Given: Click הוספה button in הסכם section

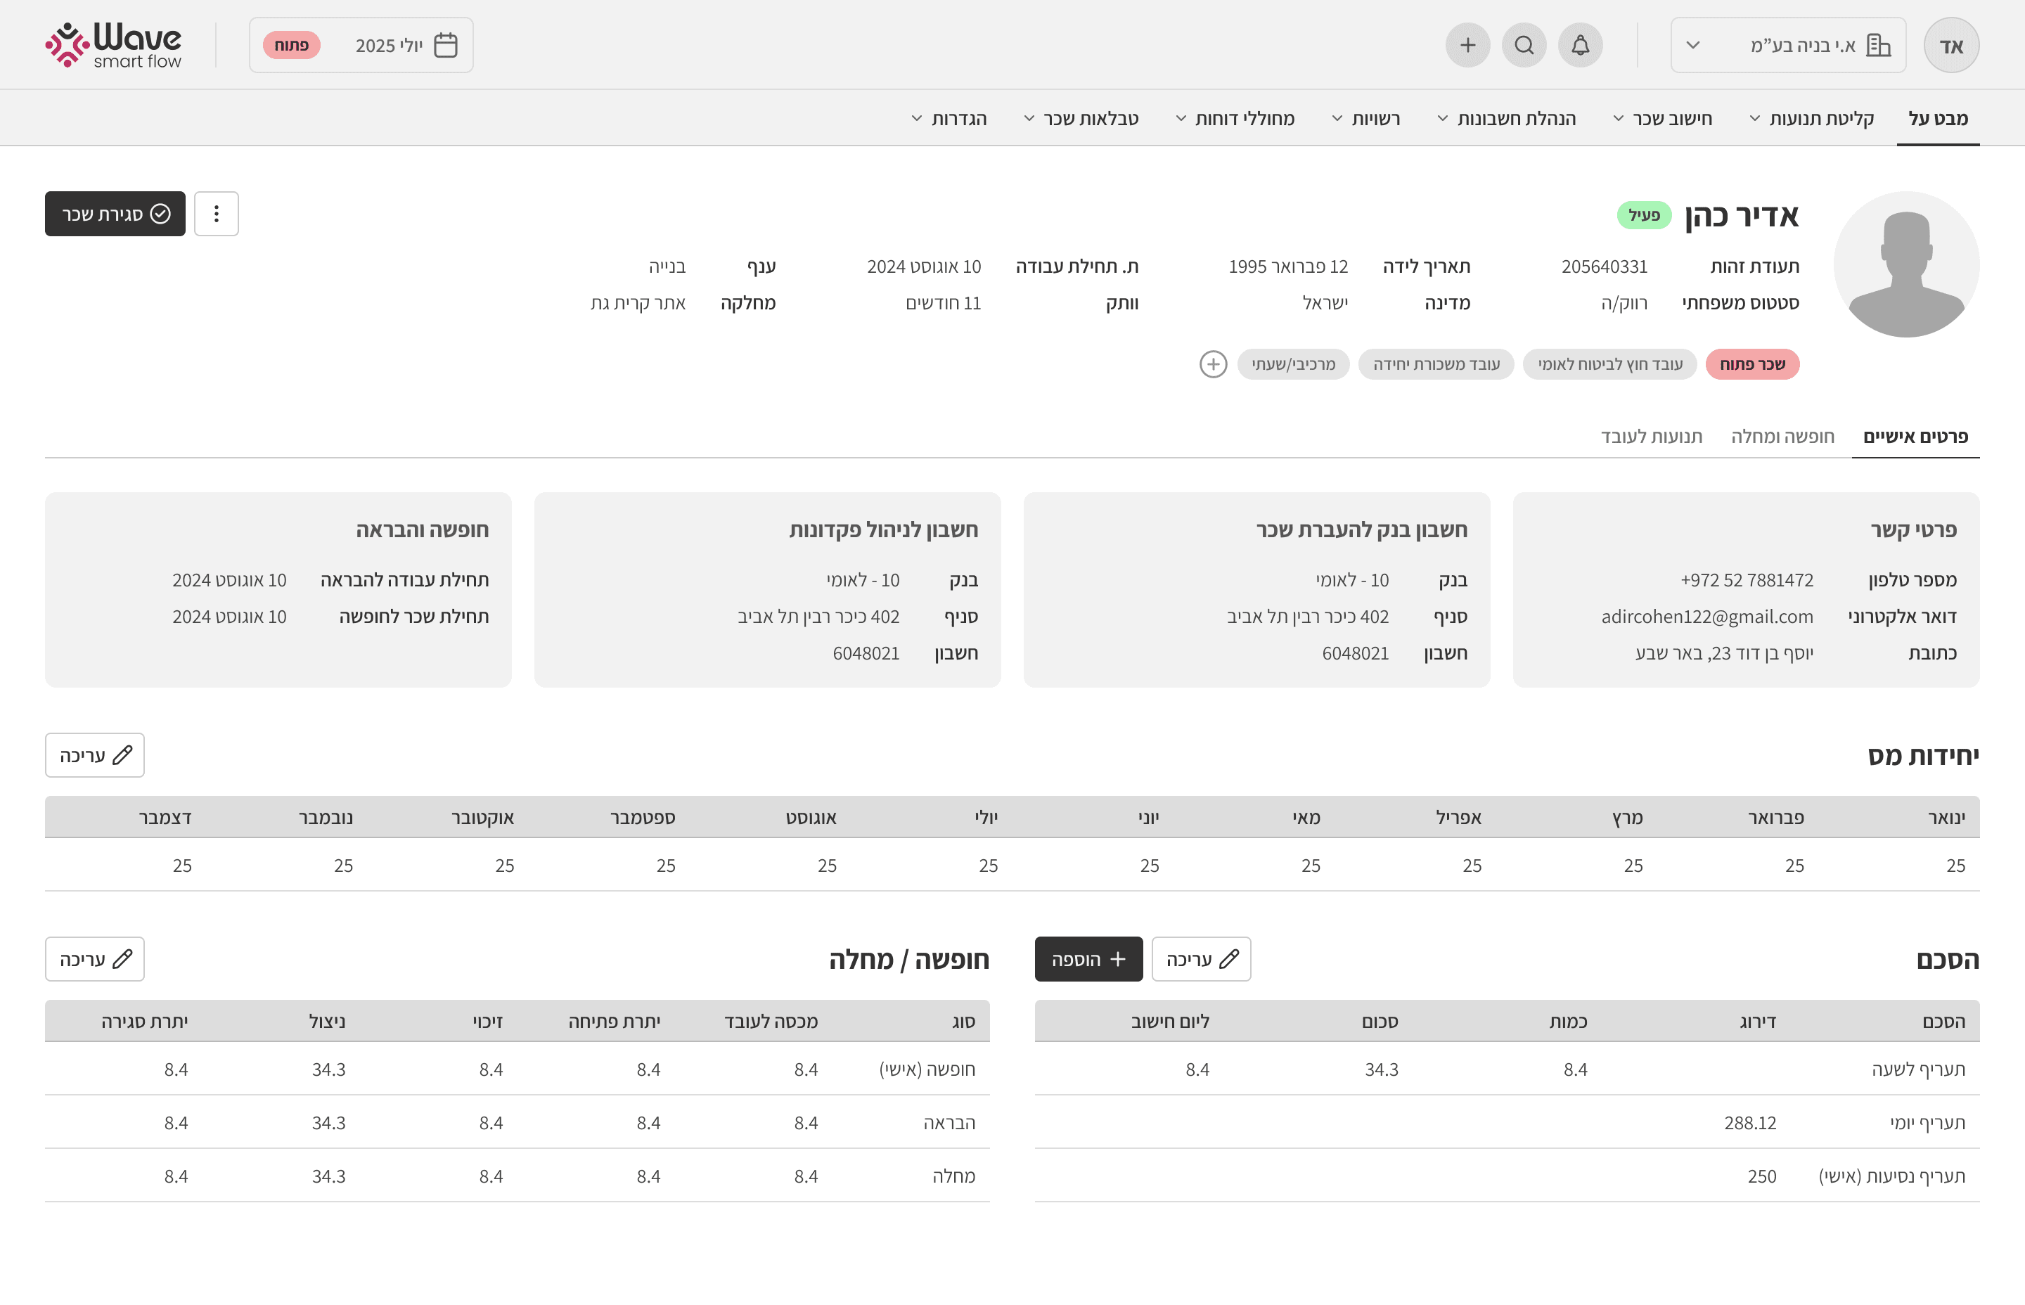Looking at the screenshot, I should (1088, 959).
